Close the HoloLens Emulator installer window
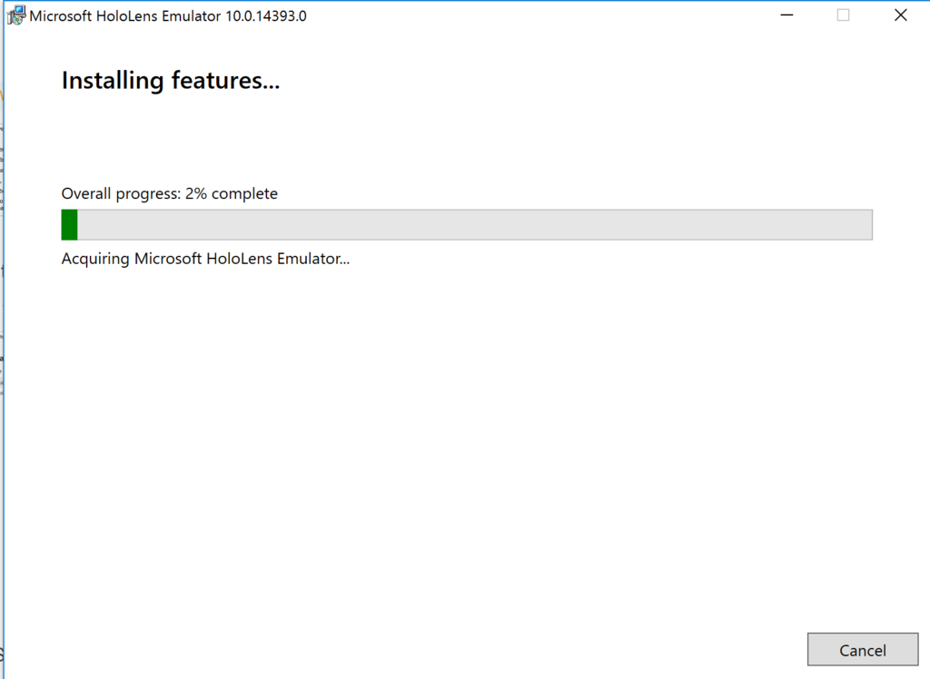 (900, 15)
